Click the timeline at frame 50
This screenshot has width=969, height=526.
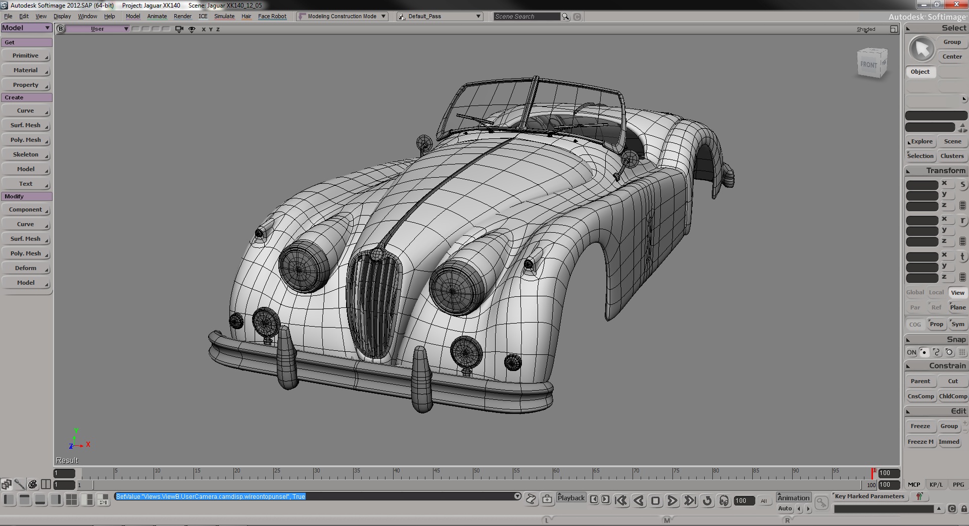point(473,474)
